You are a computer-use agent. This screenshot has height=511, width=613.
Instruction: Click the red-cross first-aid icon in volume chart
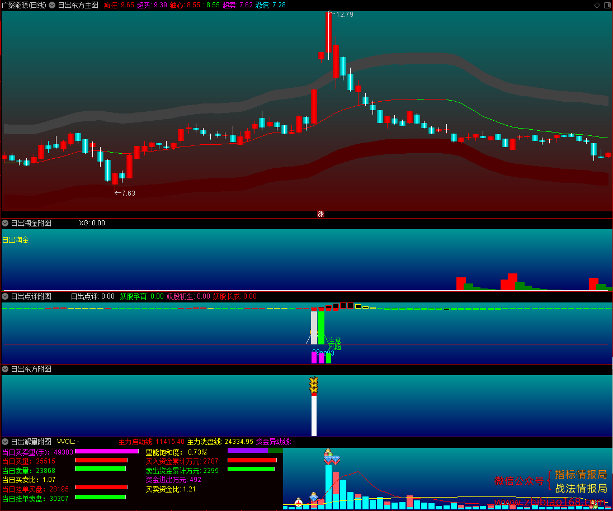click(x=299, y=502)
